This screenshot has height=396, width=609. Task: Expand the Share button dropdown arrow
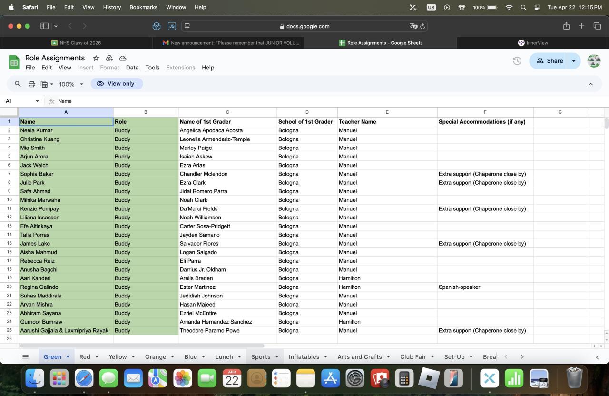click(x=573, y=61)
